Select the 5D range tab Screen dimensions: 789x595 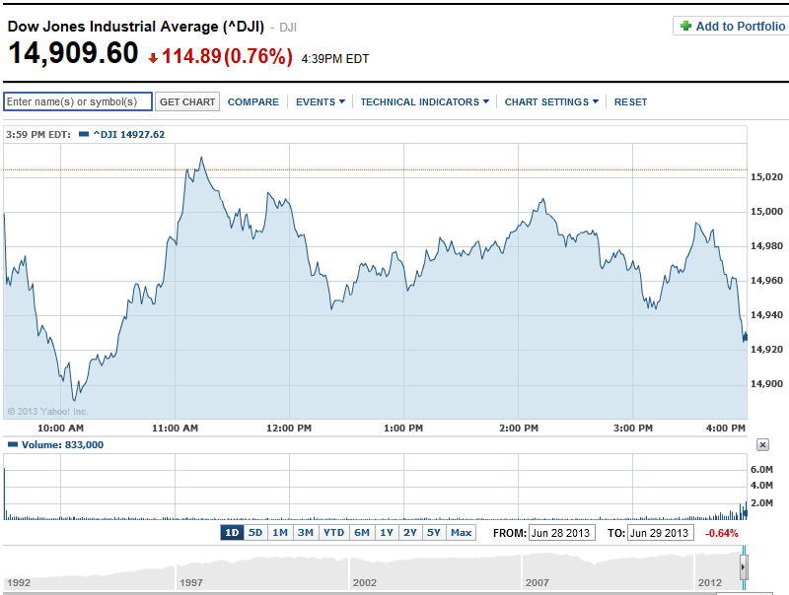(x=255, y=533)
